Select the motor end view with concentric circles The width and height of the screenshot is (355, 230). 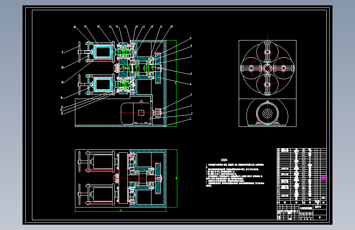267,113
